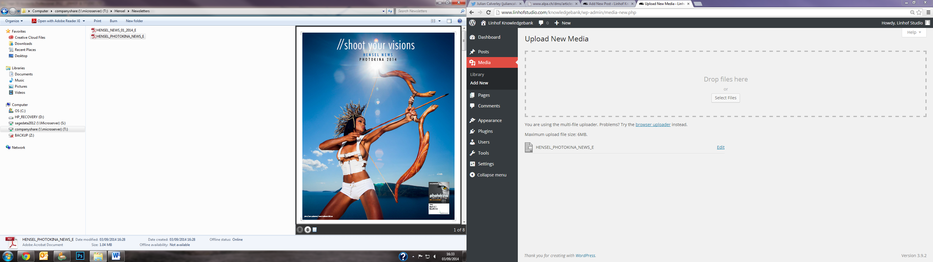Close the Upload New Media tab

(x=688, y=3)
